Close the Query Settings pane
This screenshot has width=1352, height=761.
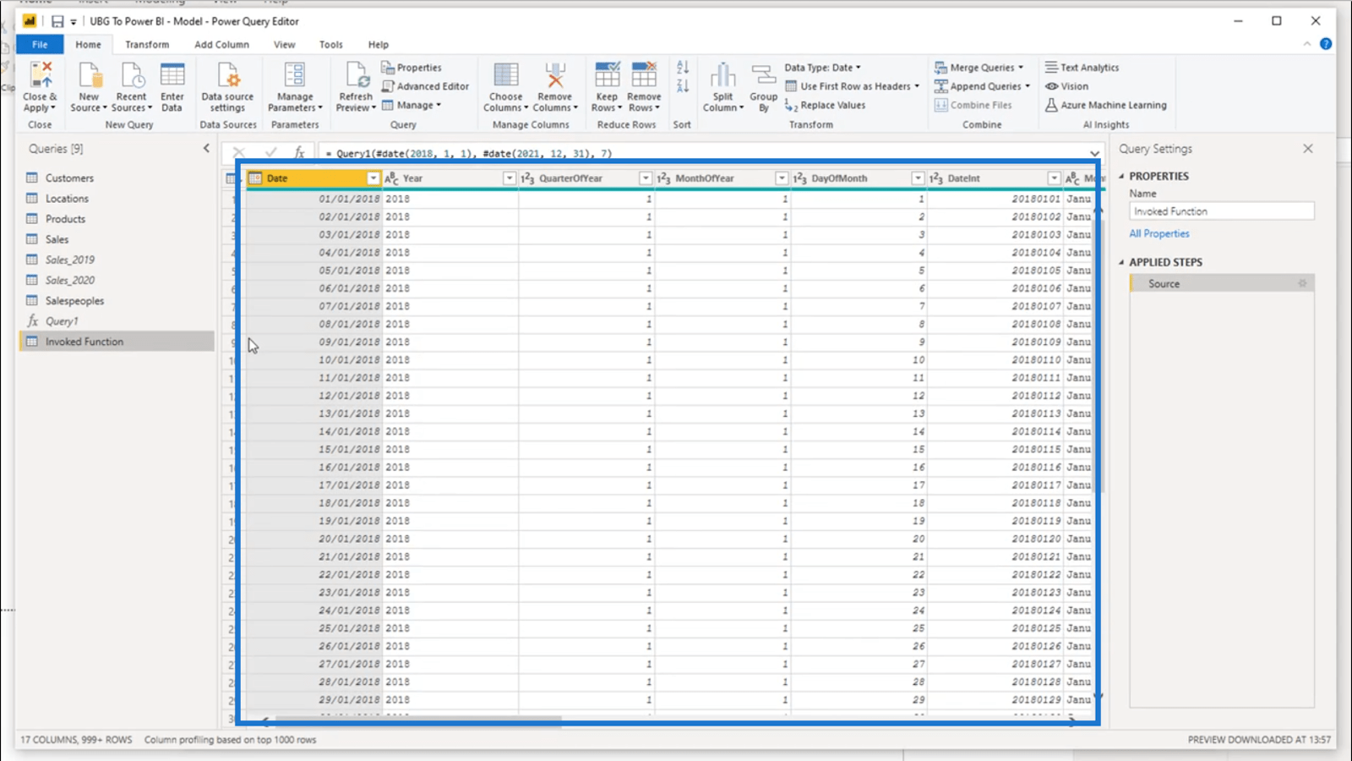pyautogui.click(x=1308, y=149)
